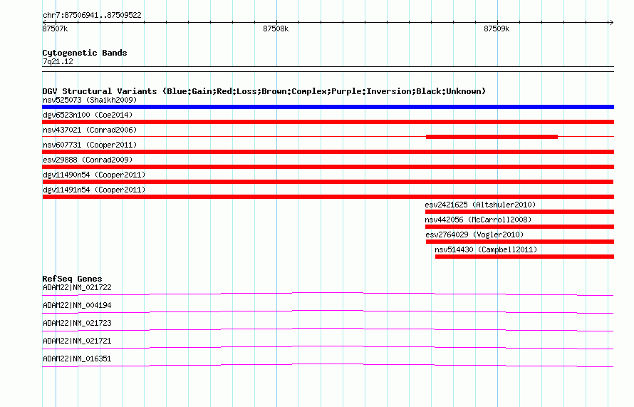634x407 pixels.
Task: Click the blue gain bar of nsv525073
Action: click(328, 107)
